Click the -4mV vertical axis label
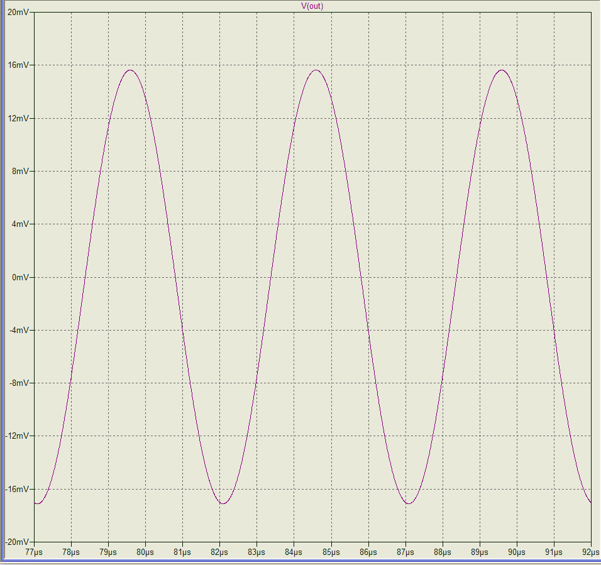 tap(19, 330)
